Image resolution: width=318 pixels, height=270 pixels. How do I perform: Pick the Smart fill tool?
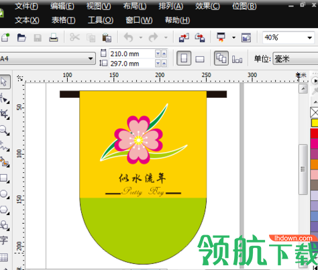[5, 161]
